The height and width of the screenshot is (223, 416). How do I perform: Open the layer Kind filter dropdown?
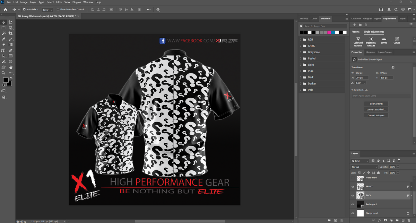[x=359, y=161]
